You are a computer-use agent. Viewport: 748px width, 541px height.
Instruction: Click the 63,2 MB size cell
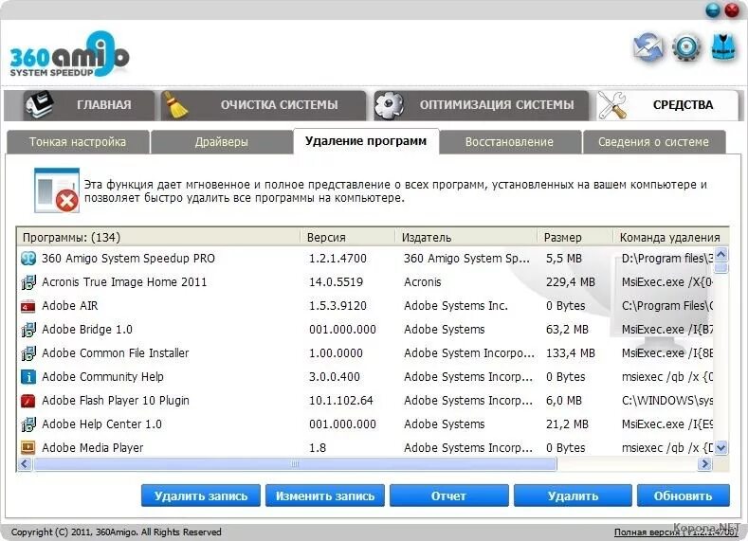(x=567, y=330)
